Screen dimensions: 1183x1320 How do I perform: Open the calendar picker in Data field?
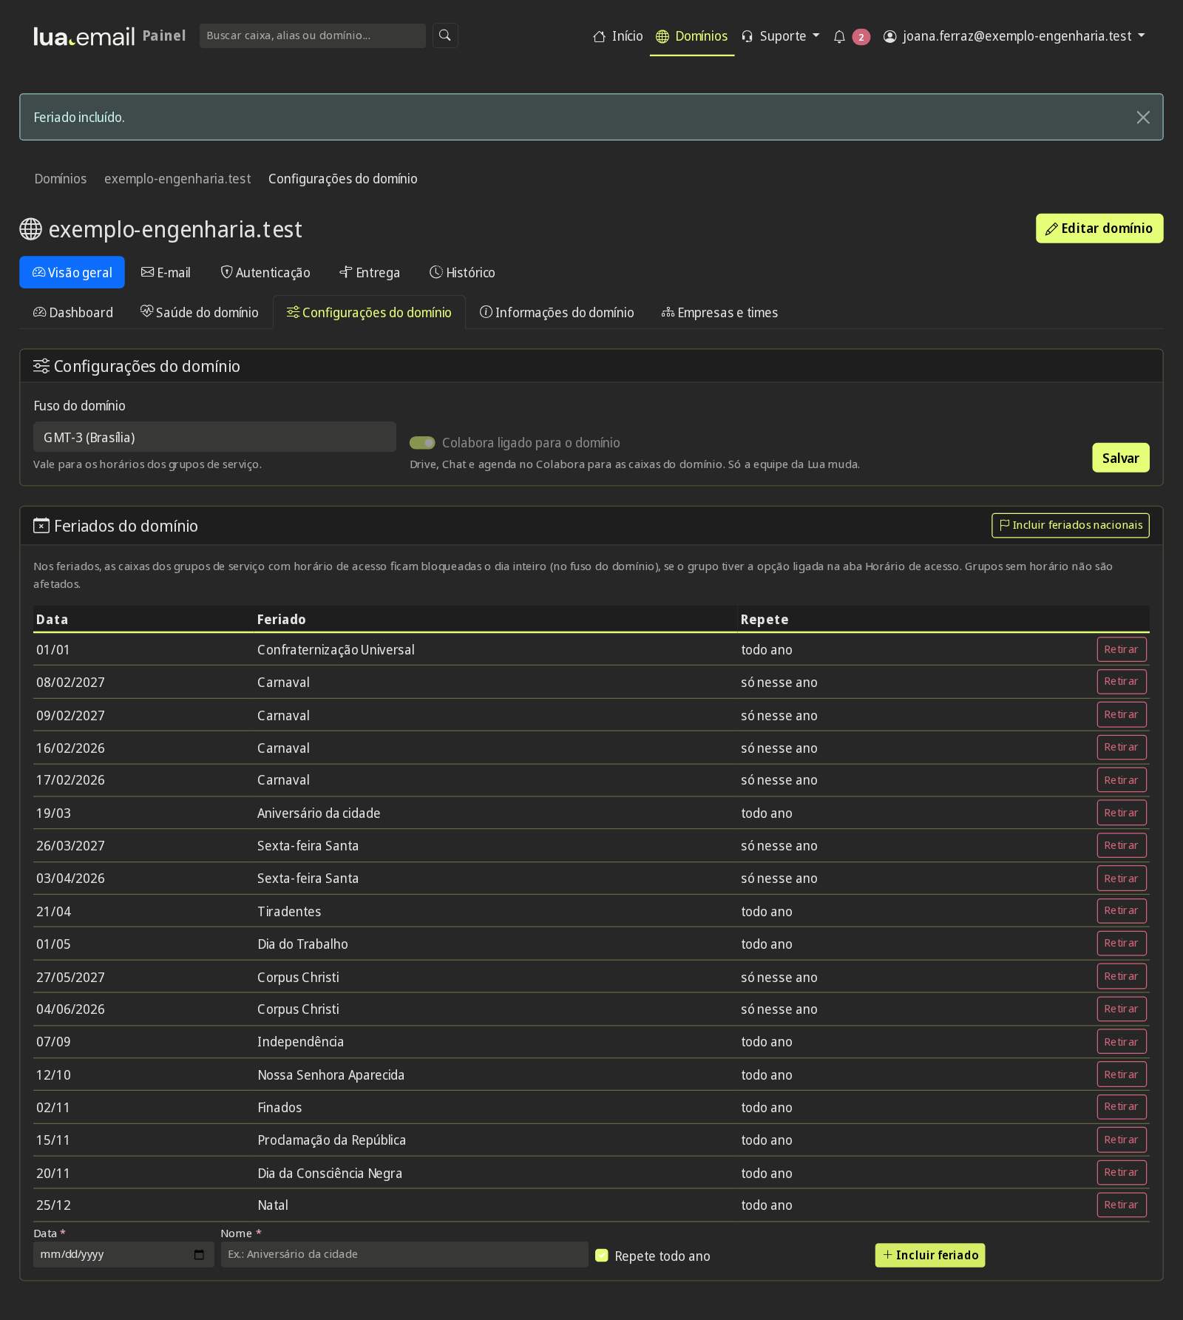click(199, 1255)
